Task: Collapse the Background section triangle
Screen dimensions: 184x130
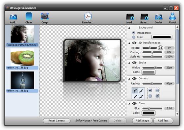Action: pyautogui.click(x=129, y=28)
